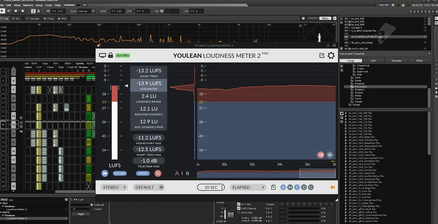This screenshot has height=224, width=438.
Task: Open the Song menu
Action: pos(39,5)
